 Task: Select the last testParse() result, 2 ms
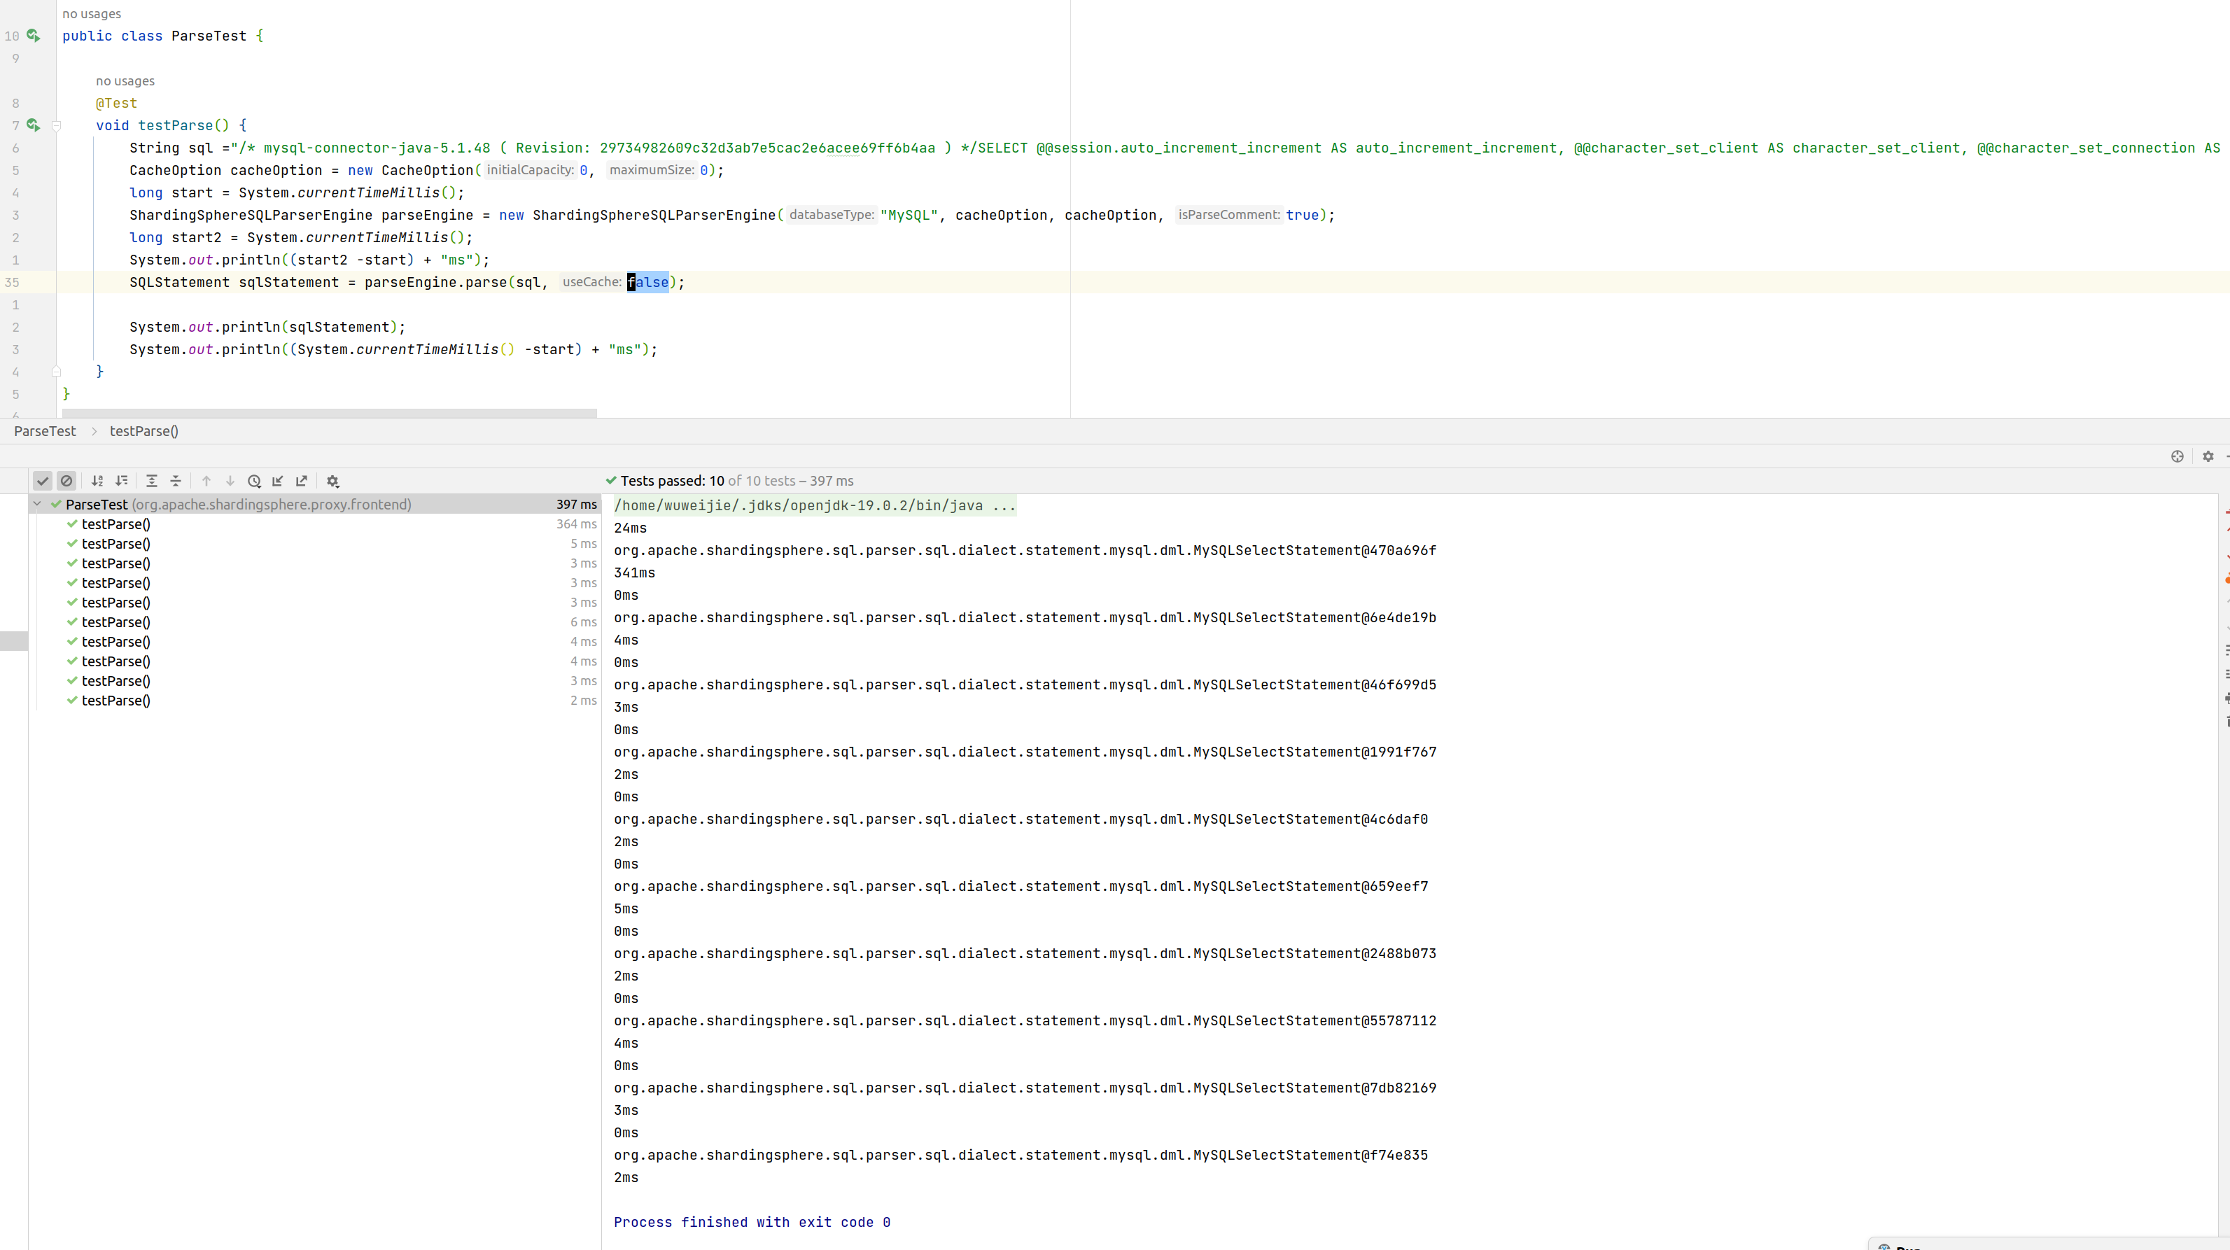pyautogui.click(x=116, y=701)
